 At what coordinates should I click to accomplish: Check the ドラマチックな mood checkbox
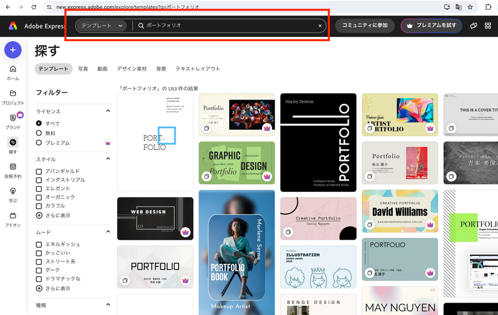click(39, 279)
